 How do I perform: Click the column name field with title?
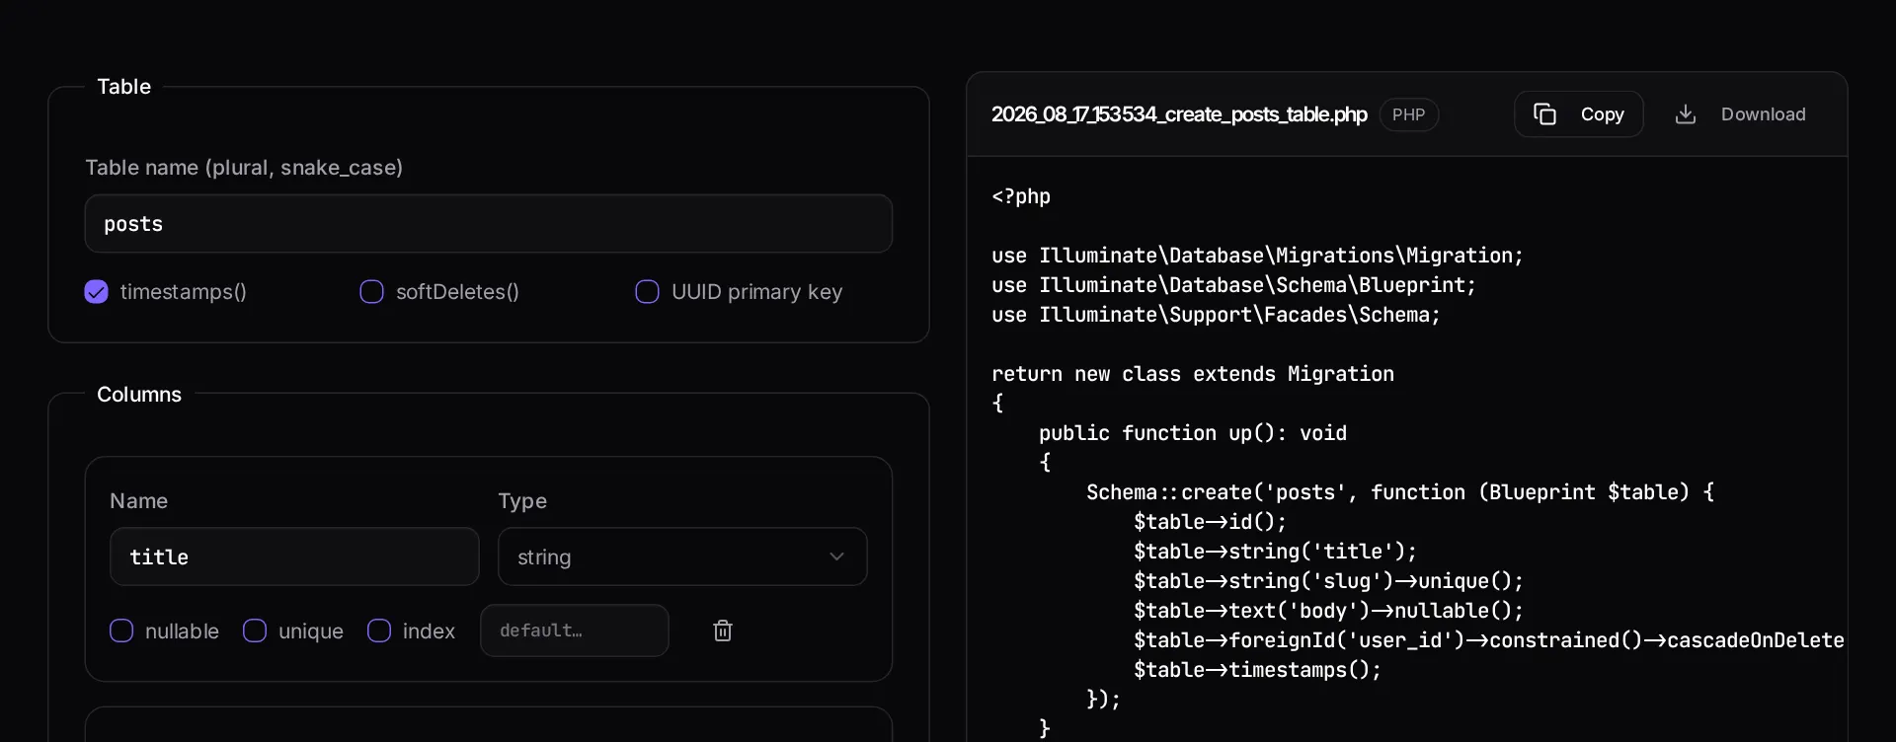(294, 556)
